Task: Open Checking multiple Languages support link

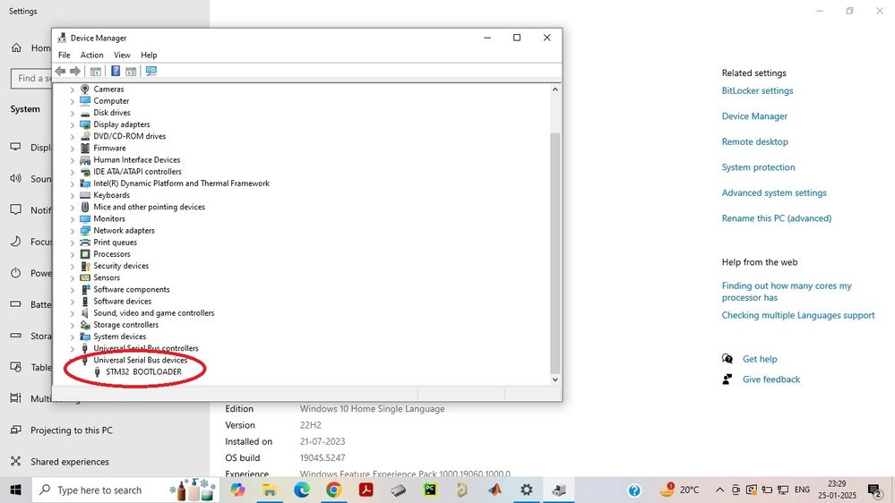Action: [797, 315]
